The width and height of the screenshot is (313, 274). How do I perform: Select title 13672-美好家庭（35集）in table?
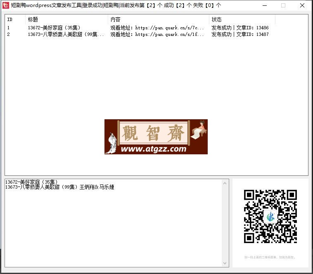pos(54,28)
